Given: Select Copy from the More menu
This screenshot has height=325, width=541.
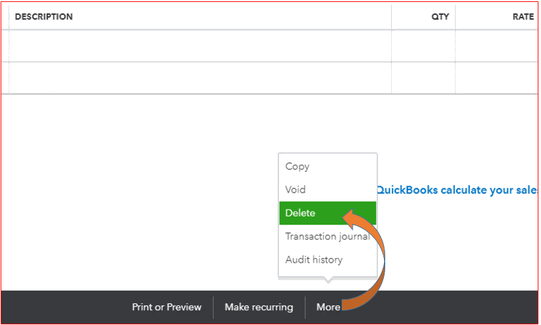Looking at the screenshot, I should [297, 167].
